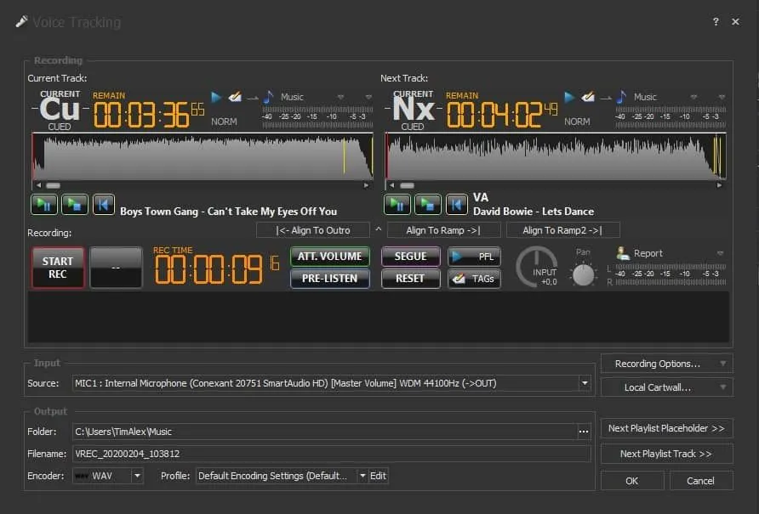The image size is (759, 514).
Task: Toggle the SEGUE button
Action: click(410, 256)
